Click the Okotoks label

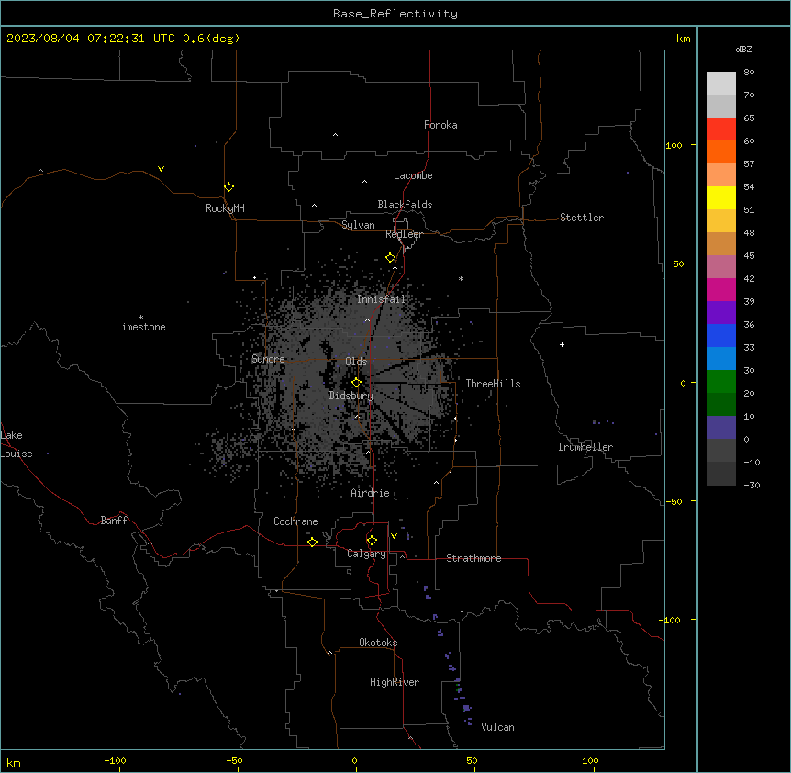[x=378, y=643]
